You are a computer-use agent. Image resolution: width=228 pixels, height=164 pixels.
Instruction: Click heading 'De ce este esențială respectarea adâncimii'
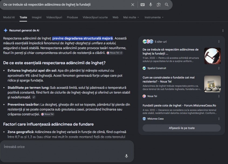click(55, 63)
